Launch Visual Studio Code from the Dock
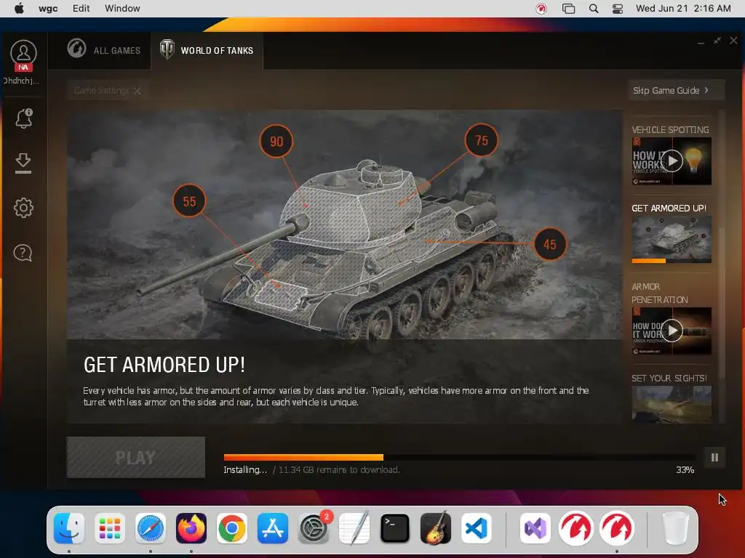Viewport: 745px width, 558px height. click(477, 528)
